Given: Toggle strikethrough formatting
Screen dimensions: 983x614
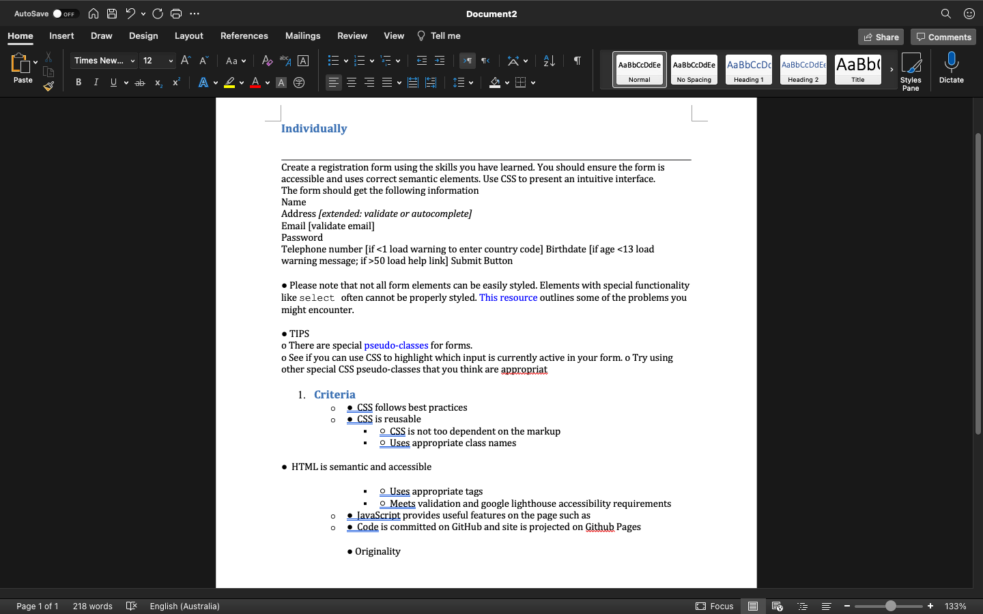Looking at the screenshot, I should (140, 83).
